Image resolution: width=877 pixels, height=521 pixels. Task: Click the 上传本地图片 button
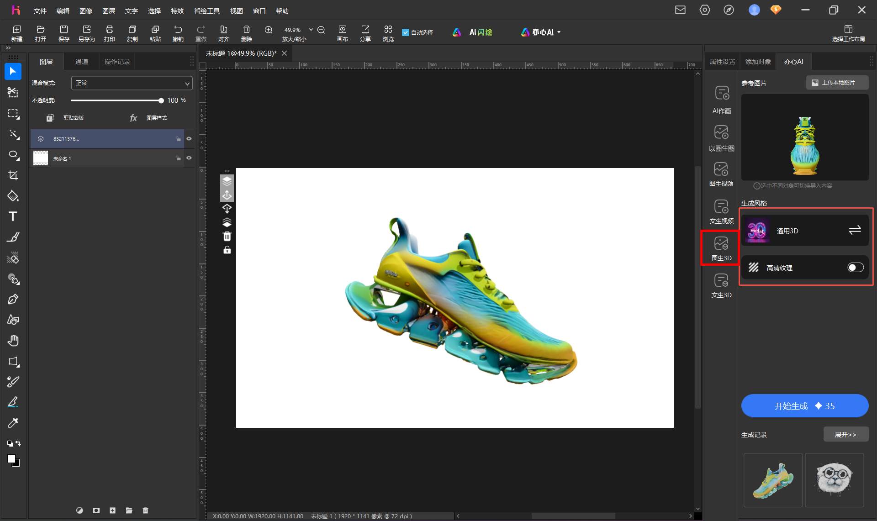click(837, 83)
